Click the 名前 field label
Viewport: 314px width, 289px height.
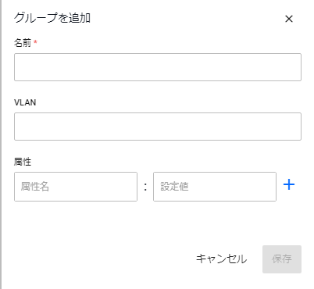[23, 43]
